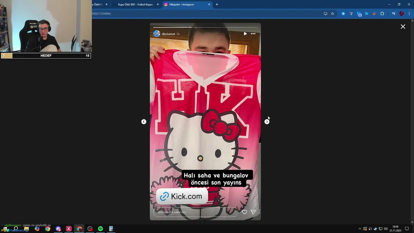Play the paused Instagram story
The height and width of the screenshot is (233, 414).
(245, 34)
